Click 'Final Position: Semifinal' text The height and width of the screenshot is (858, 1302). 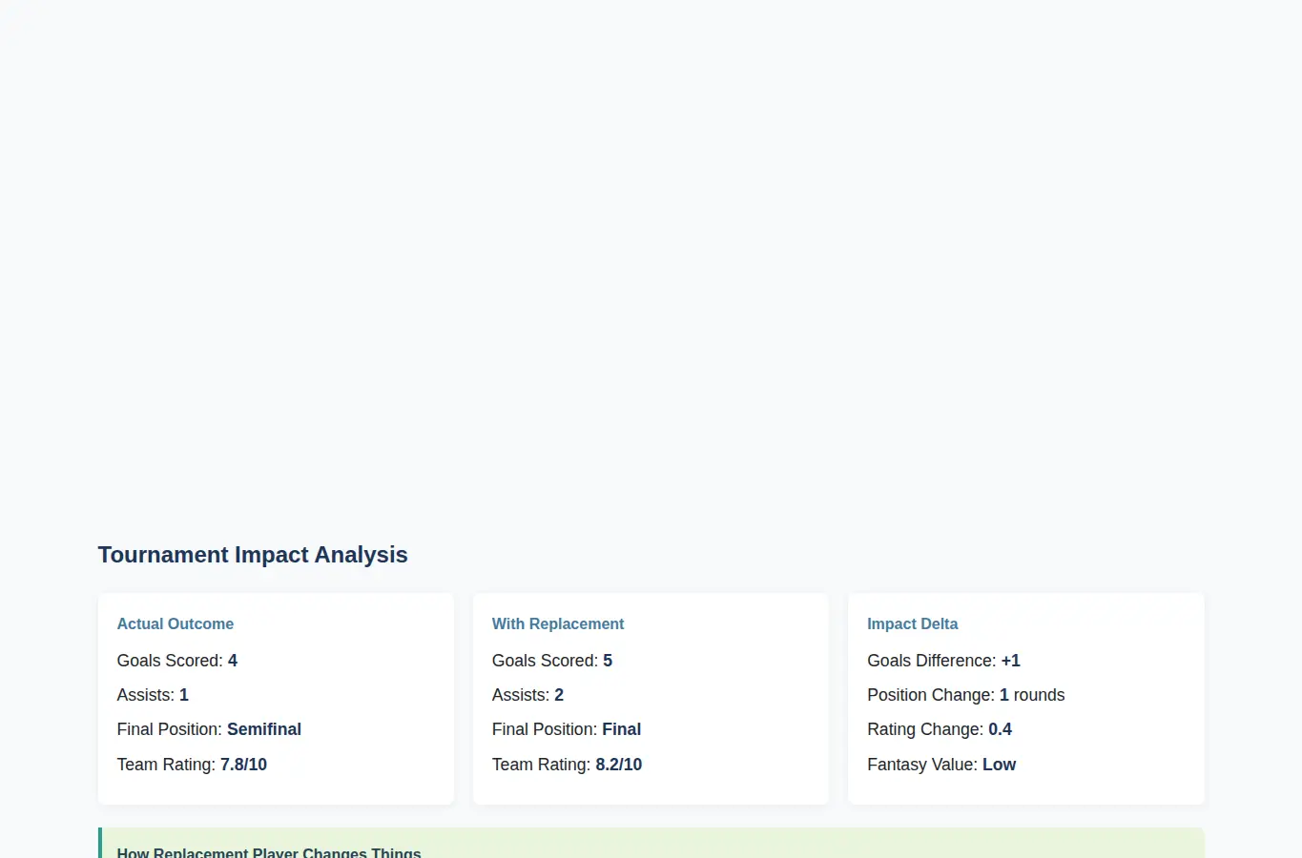pos(209,729)
